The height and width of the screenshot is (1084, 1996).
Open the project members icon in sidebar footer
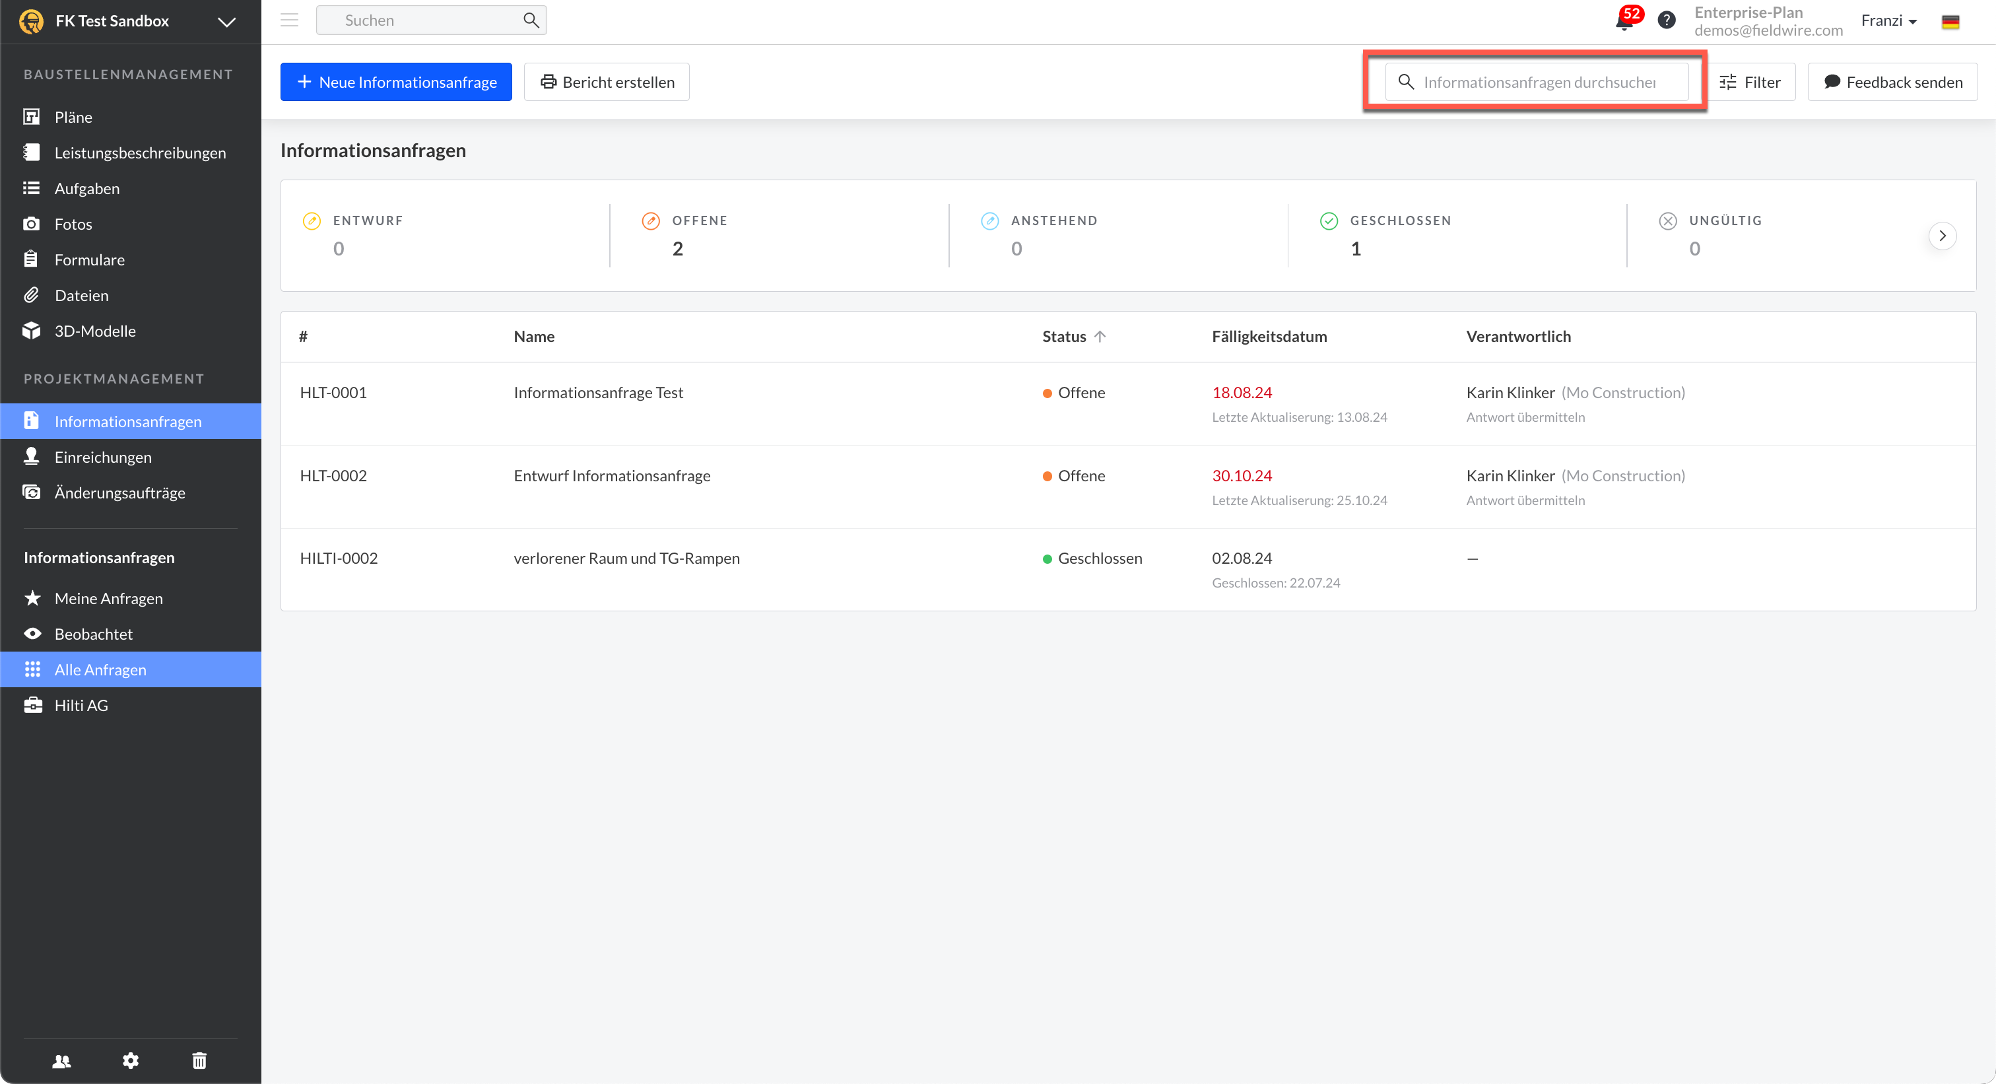click(61, 1060)
